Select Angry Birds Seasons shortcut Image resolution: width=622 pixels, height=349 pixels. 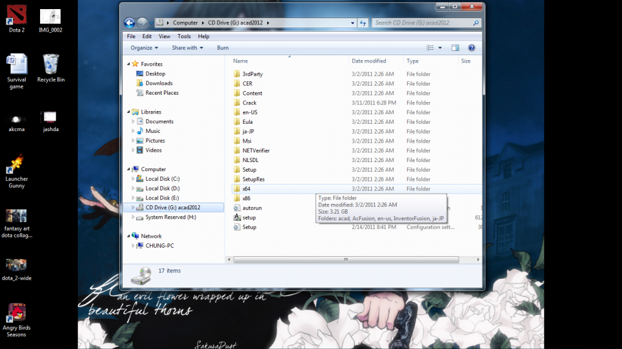(x=16, y=320)
